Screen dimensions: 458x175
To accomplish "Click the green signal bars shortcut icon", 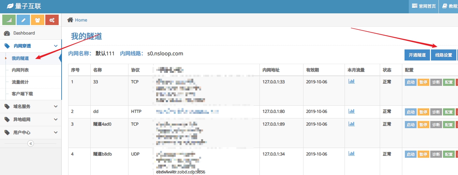I will point(9,20).
